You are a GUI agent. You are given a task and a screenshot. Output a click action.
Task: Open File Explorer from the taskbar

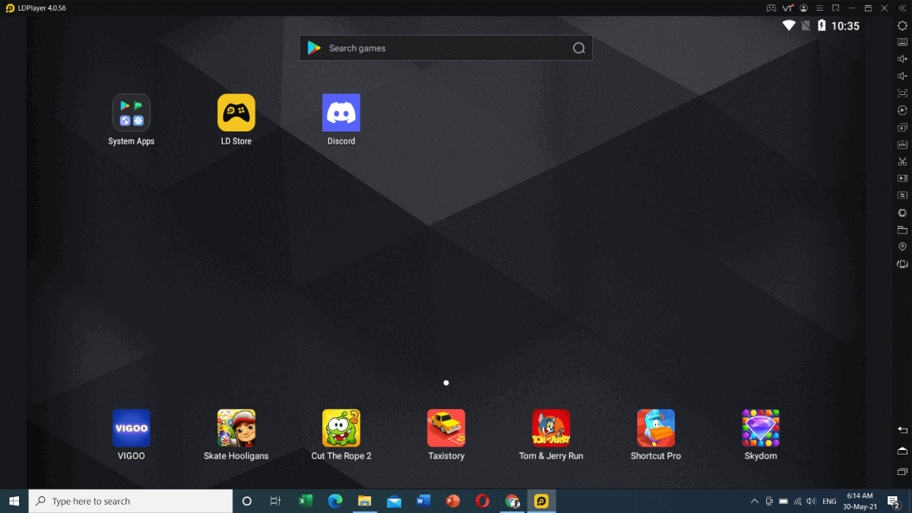[364, 501]
